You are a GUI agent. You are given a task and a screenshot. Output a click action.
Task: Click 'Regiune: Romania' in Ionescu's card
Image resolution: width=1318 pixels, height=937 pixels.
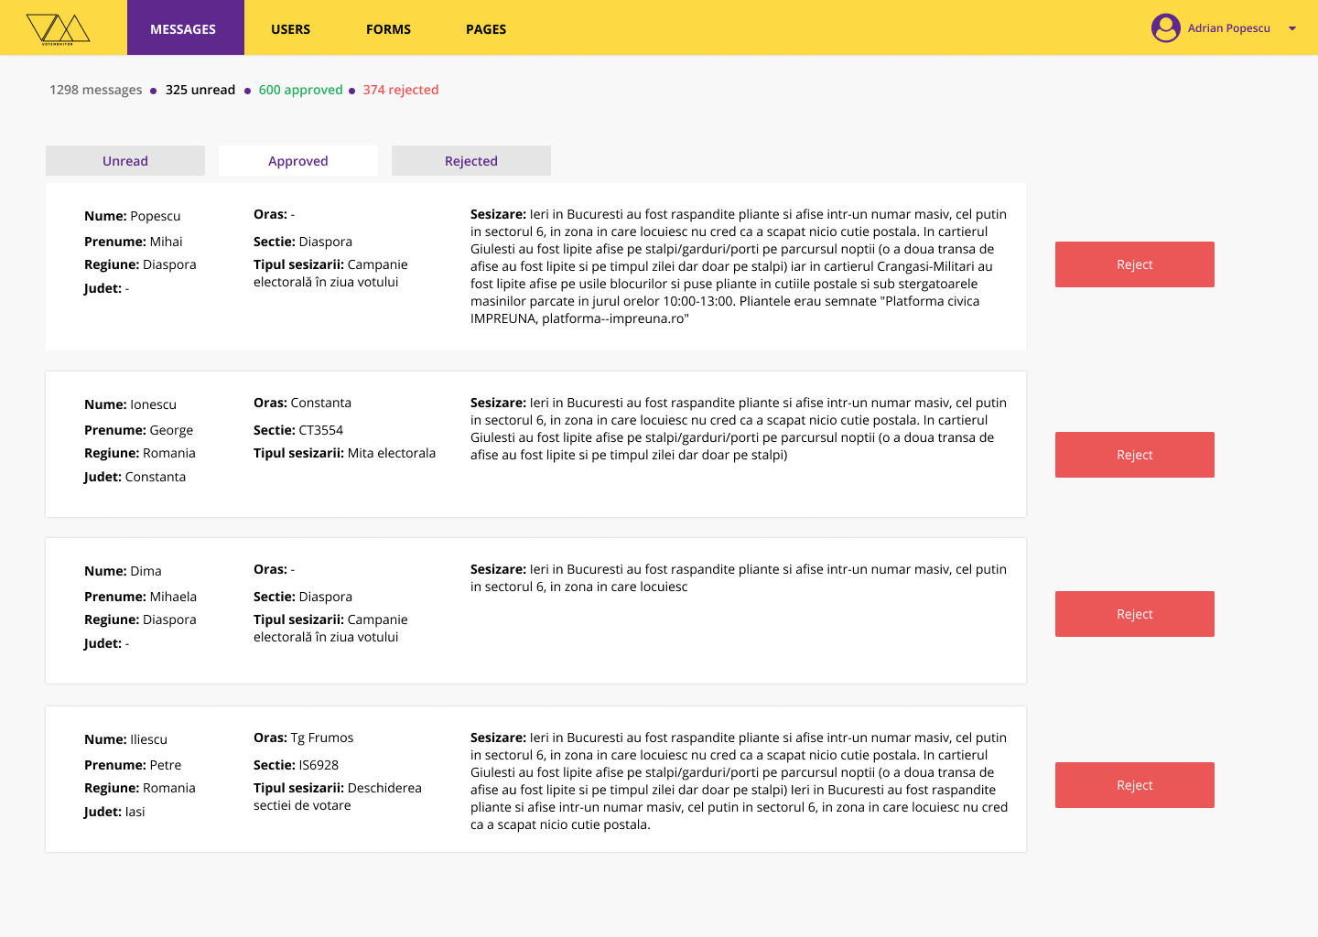click(x=140, y=453)
